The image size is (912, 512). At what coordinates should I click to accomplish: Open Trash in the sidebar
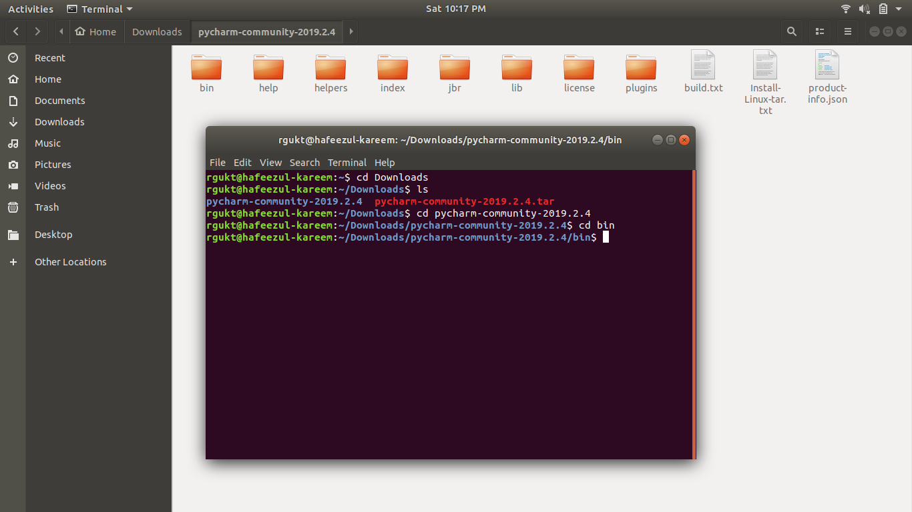85,207
